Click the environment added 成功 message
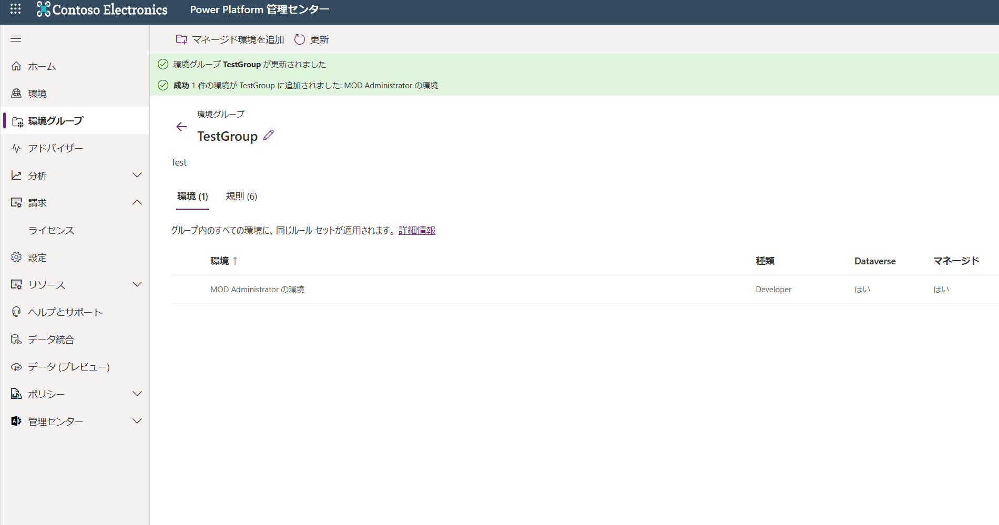Image resolution: width=999 pixels, height=525 pixels. (305, 85)
